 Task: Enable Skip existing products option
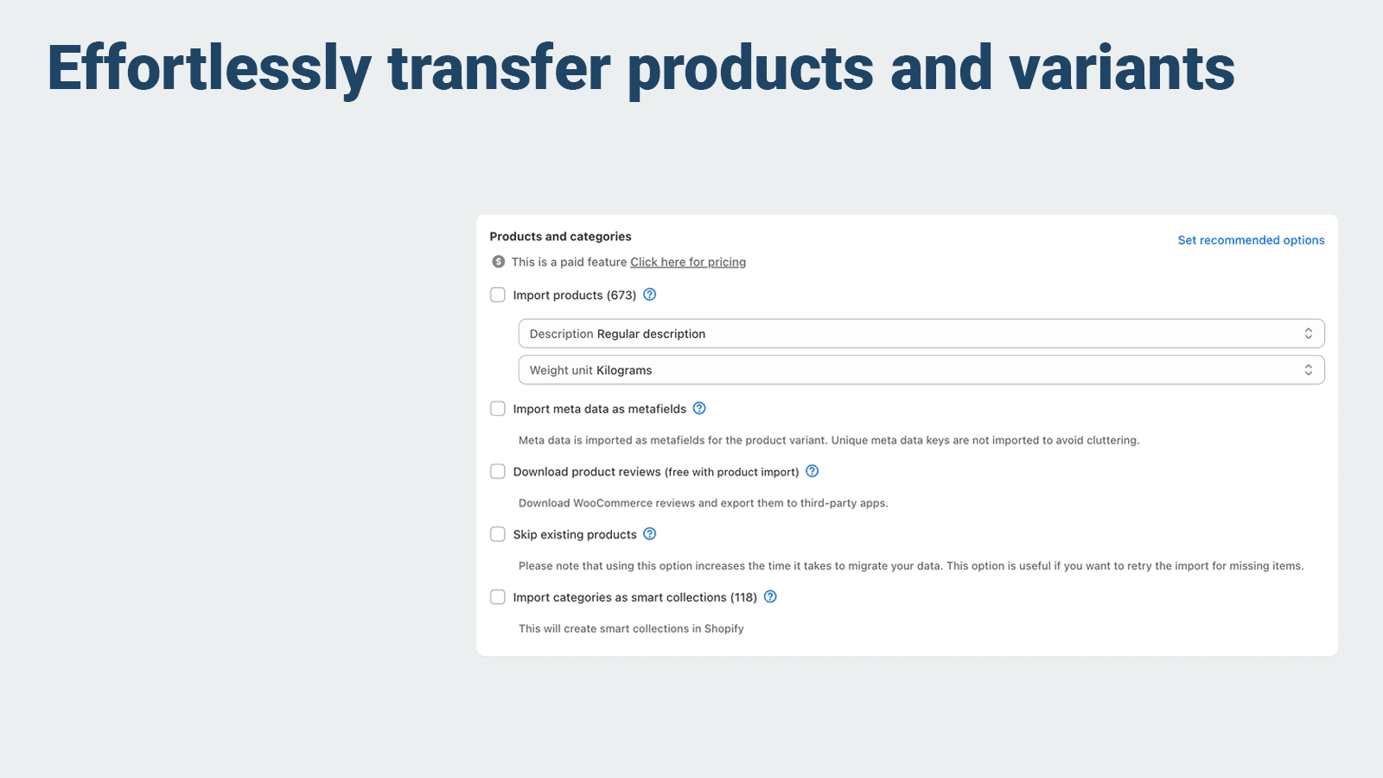498,534
